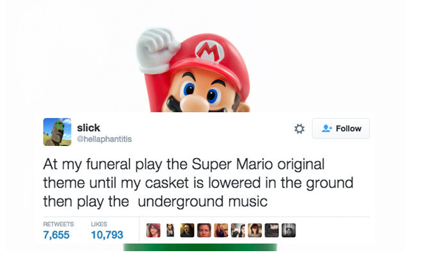The image size is (422, 255).
Task: Open the @hellaphantitis handle link
Action: 105,139
